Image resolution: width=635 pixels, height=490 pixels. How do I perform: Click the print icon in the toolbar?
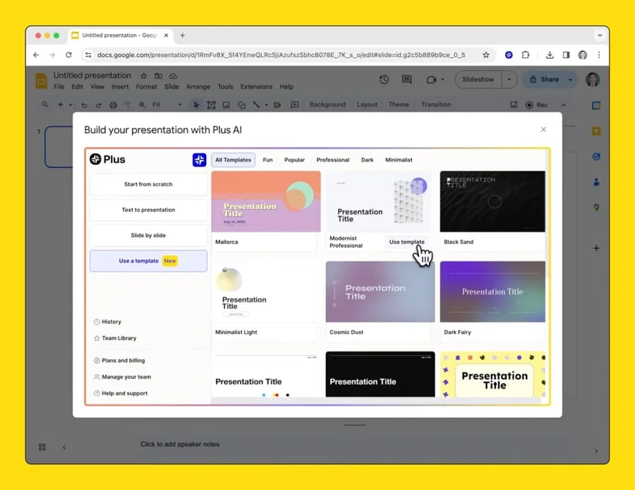tap(113, 104)
